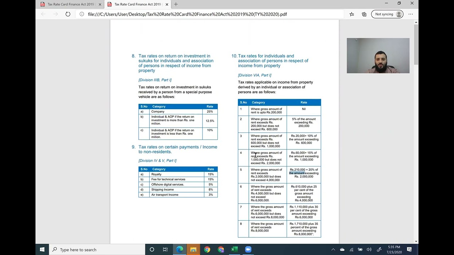Click the [Division VIA, Part I] reference

pos(255,75)
